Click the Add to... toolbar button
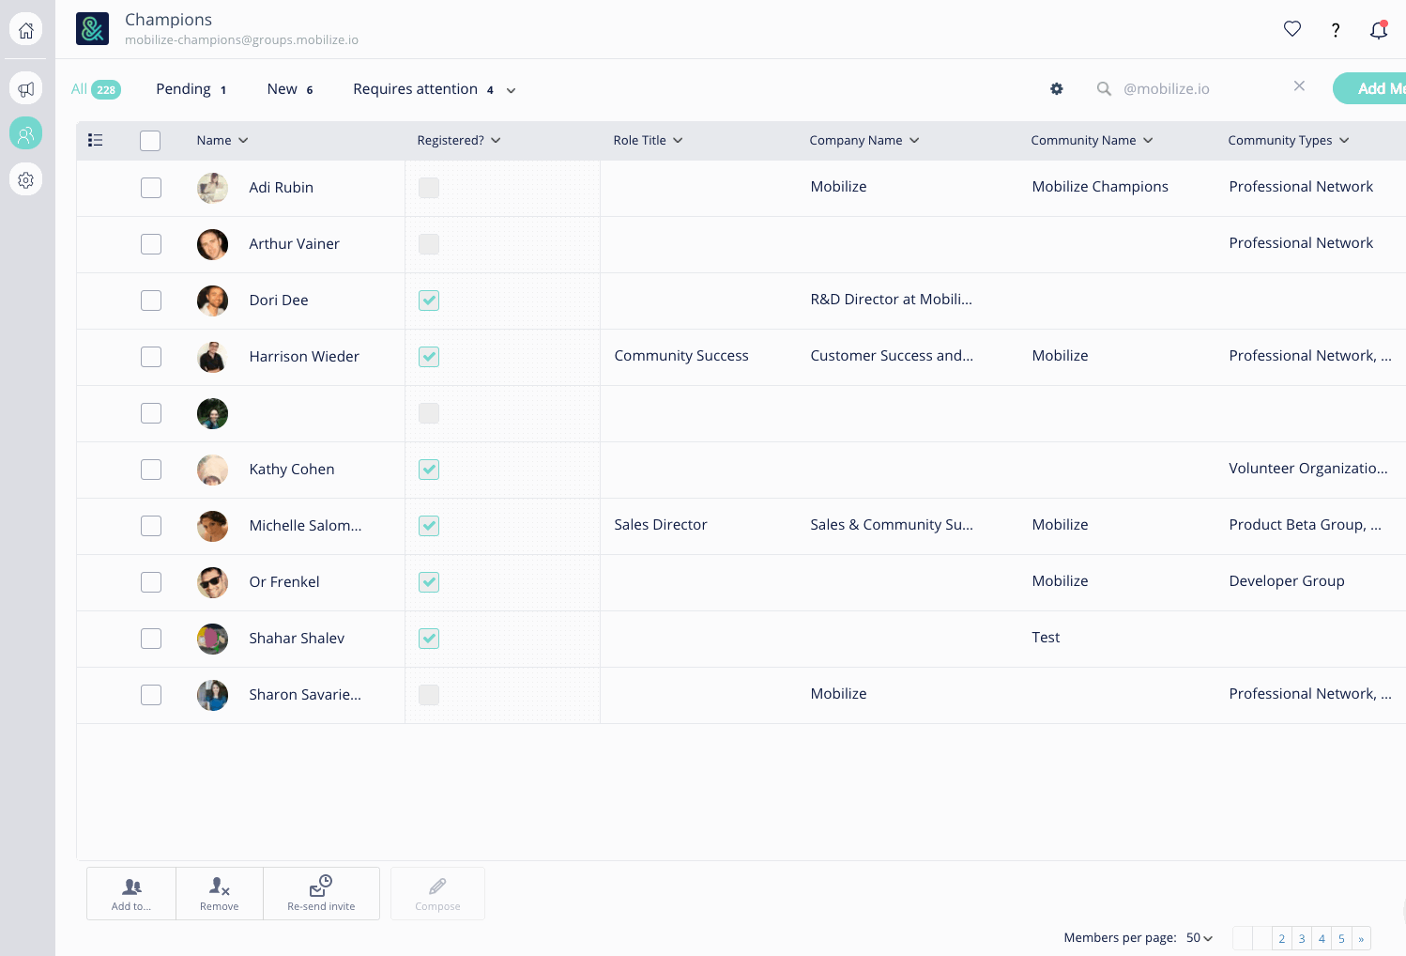1406x956 pixels. click(131, 893)
